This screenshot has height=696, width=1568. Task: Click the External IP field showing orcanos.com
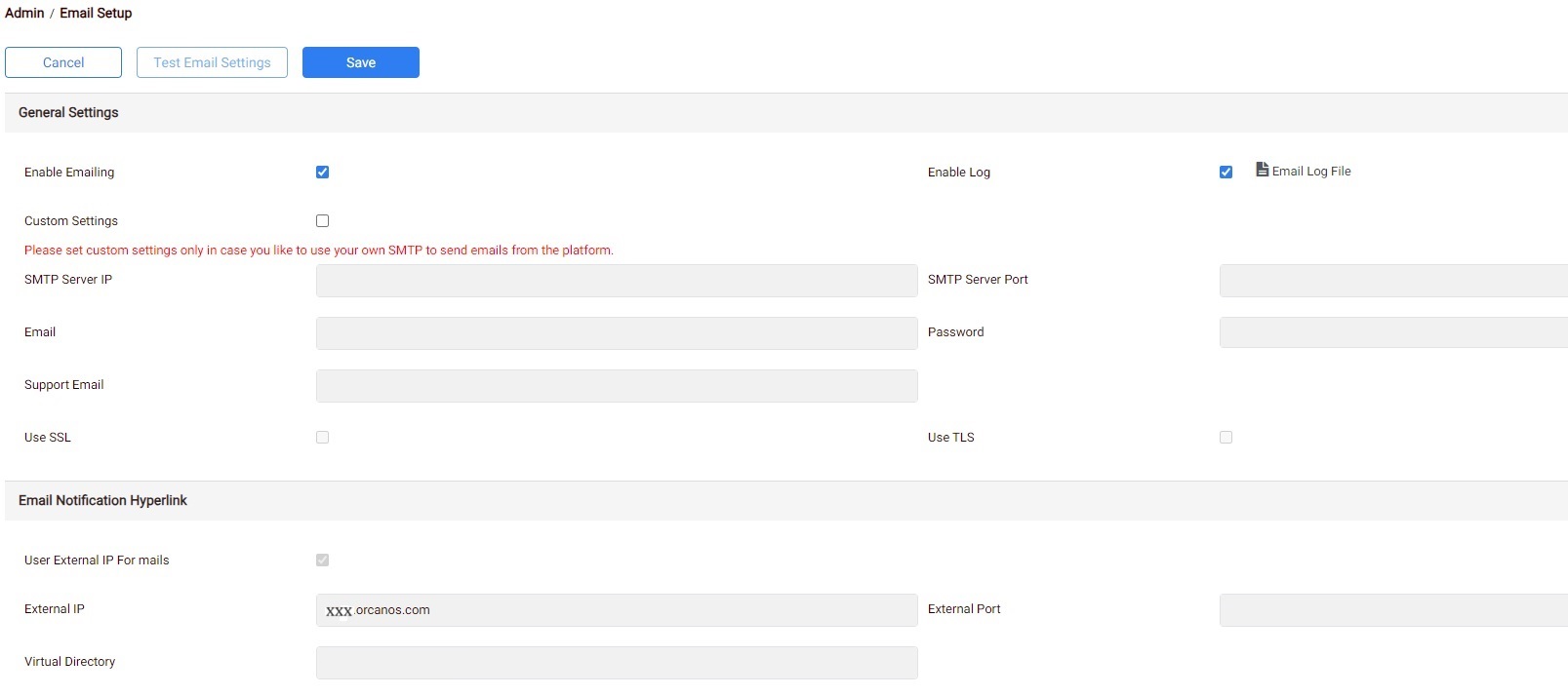(615, 609)
